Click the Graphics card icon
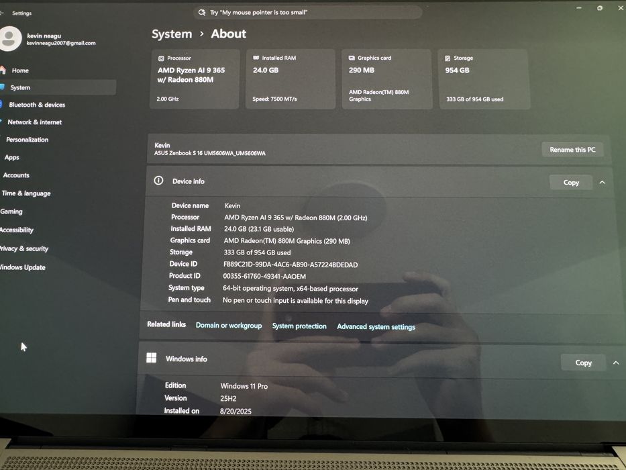Screen dimensions: 626x470 point(352,58)
